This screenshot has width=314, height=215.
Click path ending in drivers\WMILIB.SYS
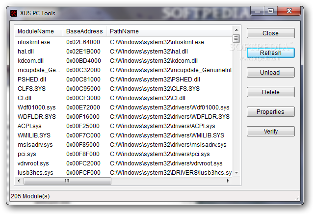pyautogui.click(x=167, y=135)
